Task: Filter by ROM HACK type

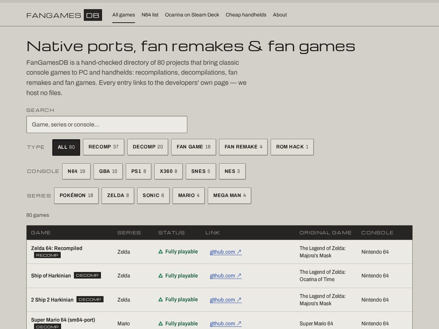Action: coord(292,147)
